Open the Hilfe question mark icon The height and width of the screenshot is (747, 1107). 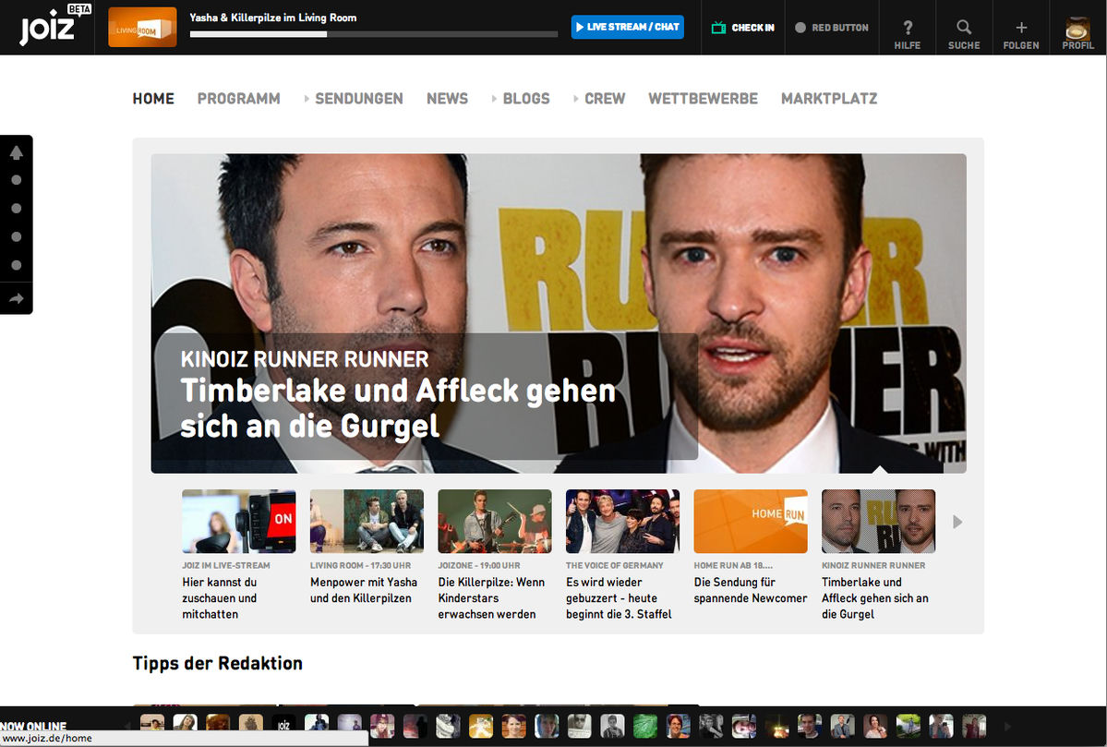907,28
